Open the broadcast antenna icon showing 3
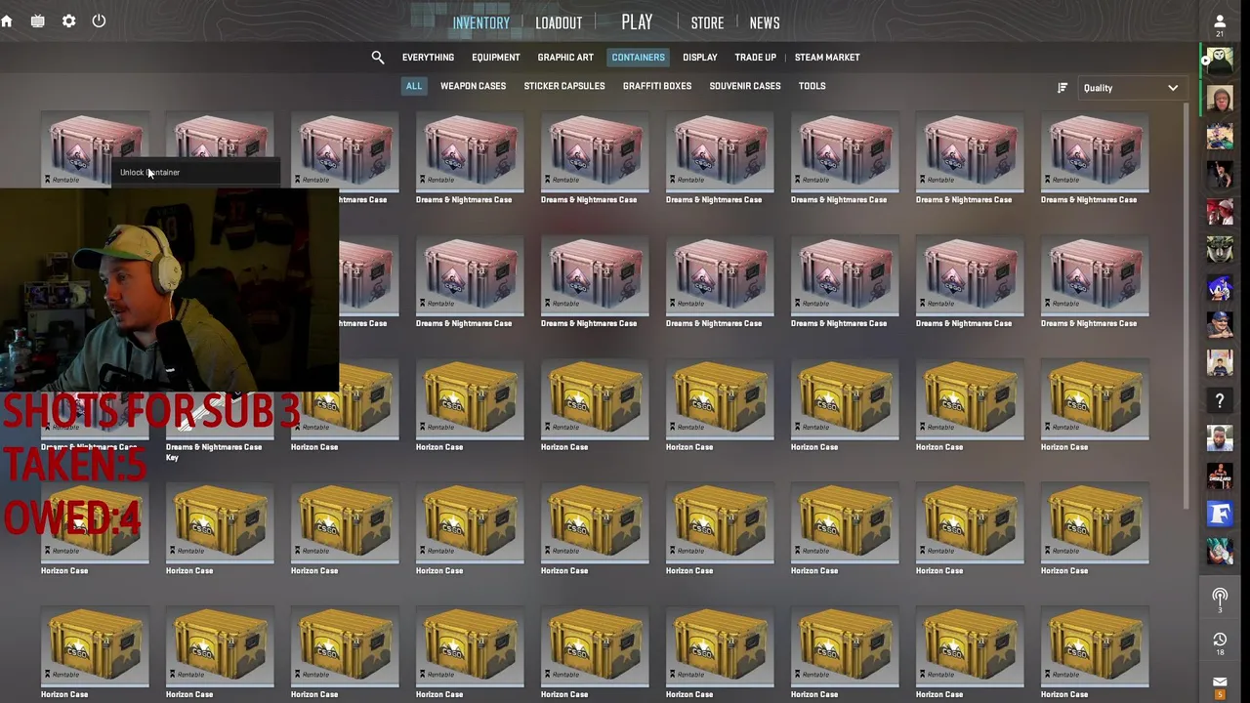This screenshot has height=703, width=1250. (x=1220, y=599)
